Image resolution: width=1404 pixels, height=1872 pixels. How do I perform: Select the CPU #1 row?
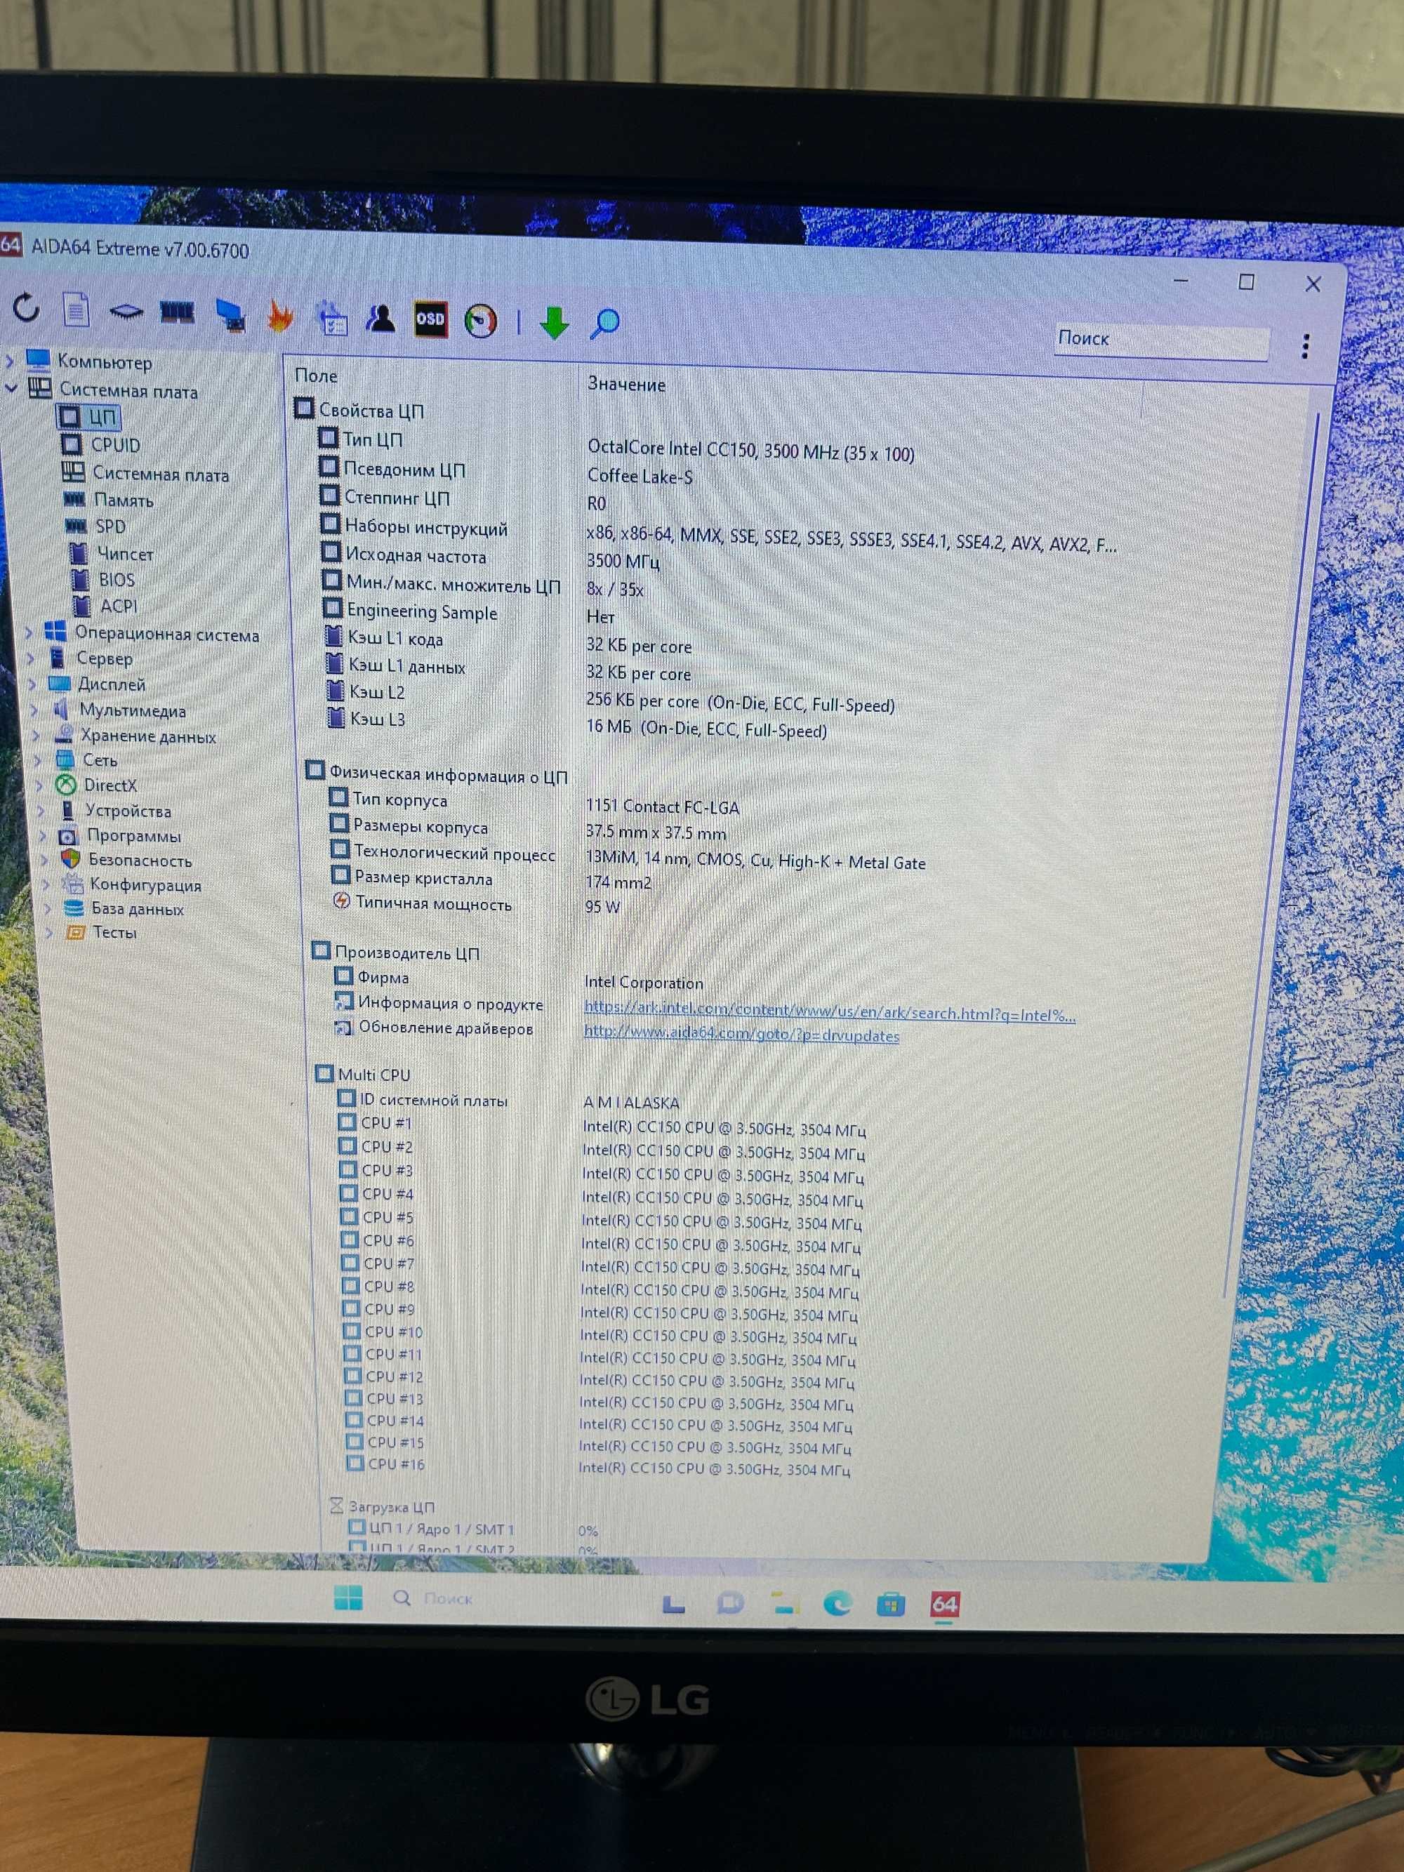click(601, 1126)
